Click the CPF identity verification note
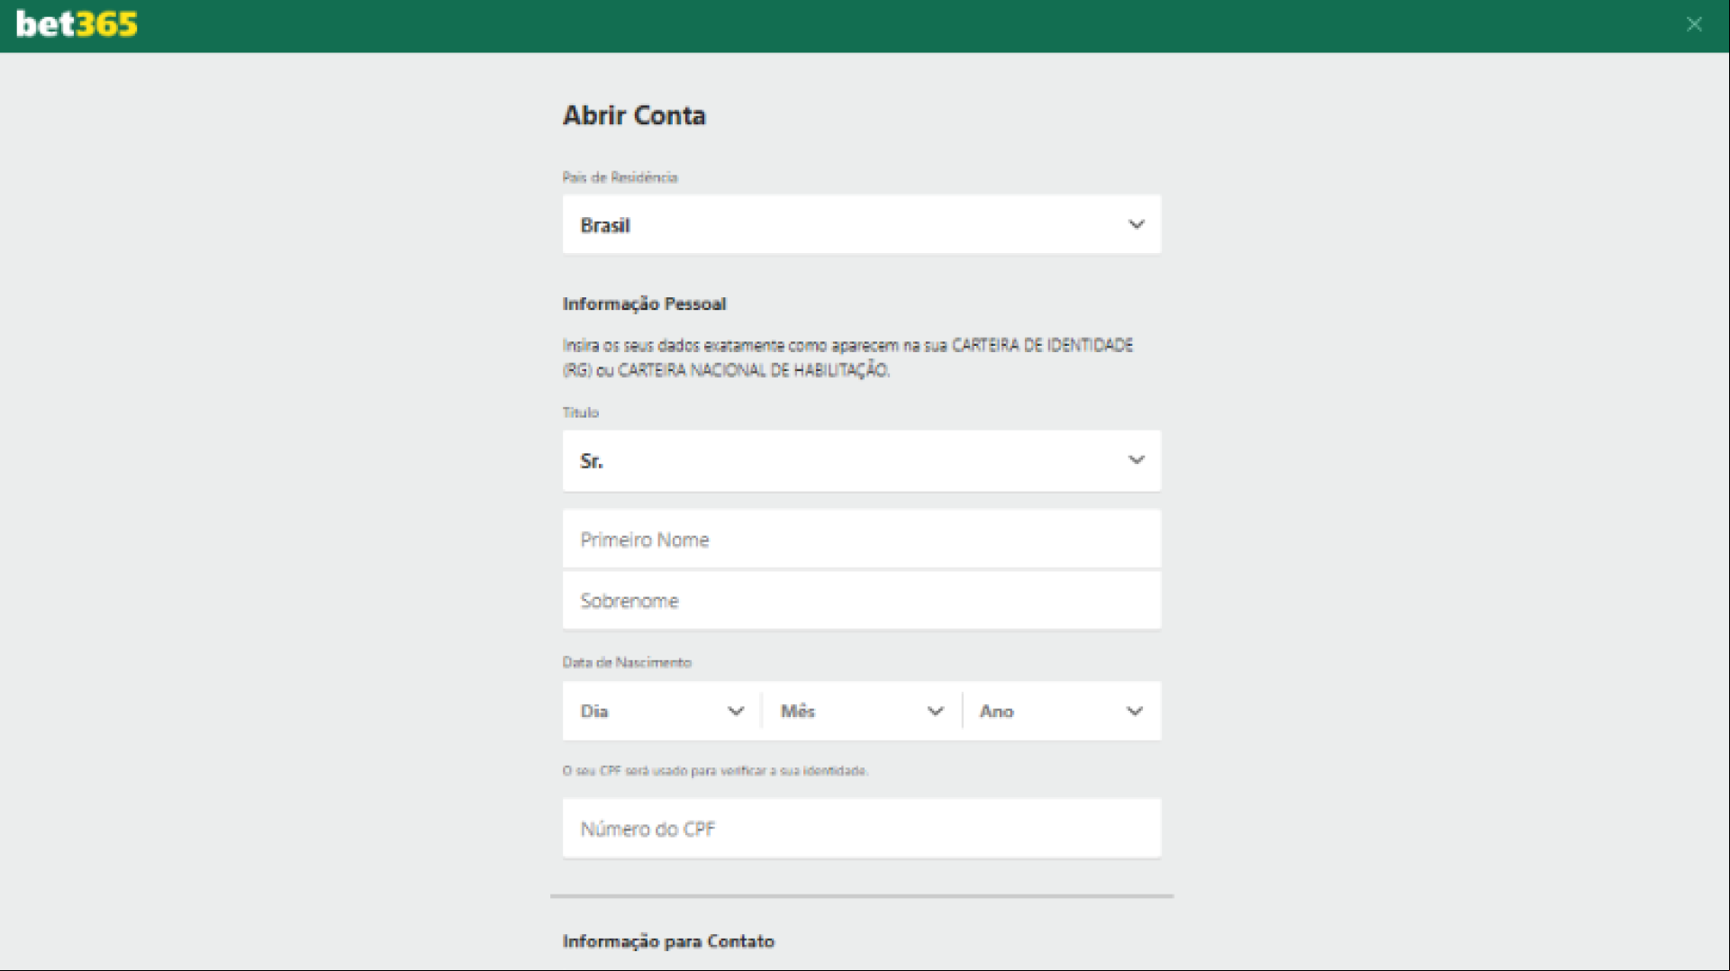1730x971 pixels. (x=715, y=771)
